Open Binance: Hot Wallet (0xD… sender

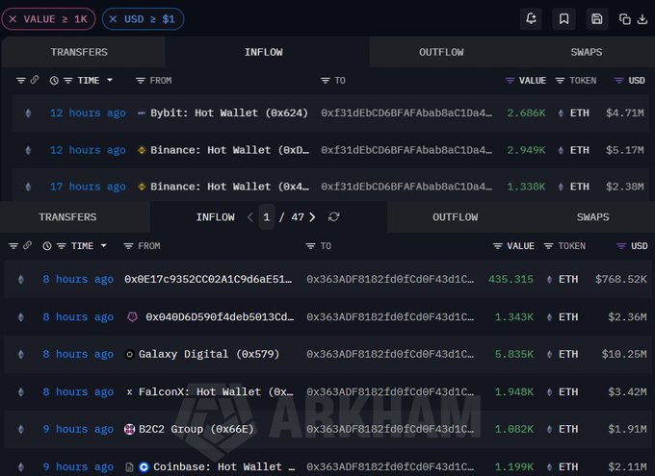tap(229, 150)
